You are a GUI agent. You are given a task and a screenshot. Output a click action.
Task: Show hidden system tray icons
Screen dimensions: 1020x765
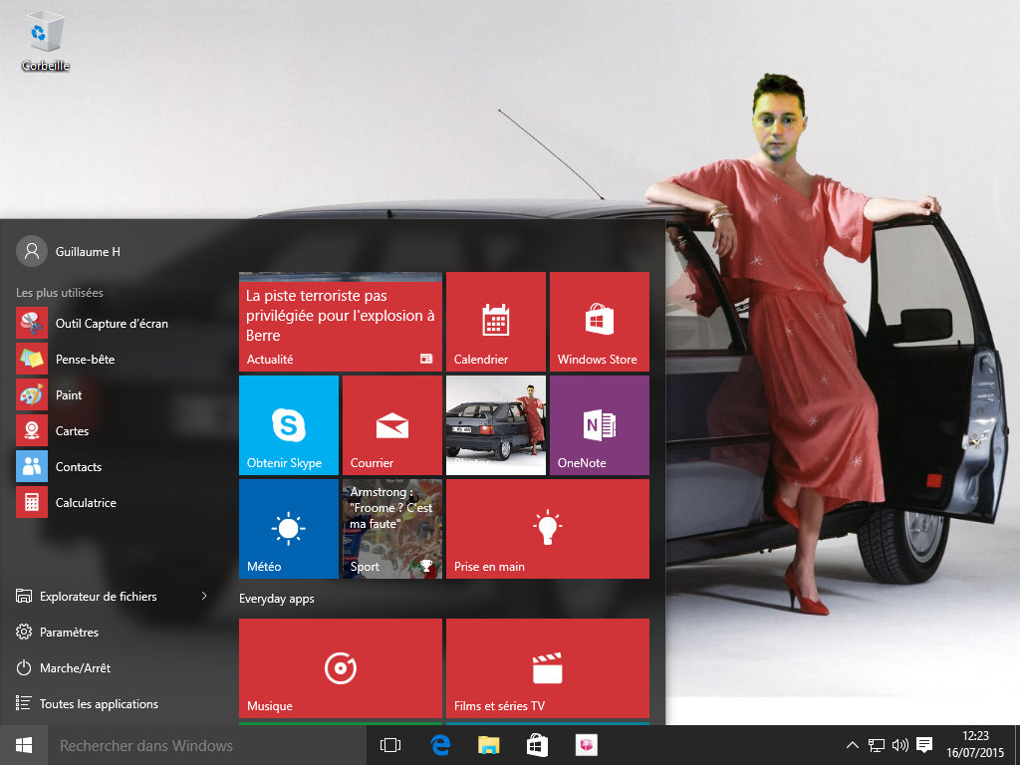853,745
